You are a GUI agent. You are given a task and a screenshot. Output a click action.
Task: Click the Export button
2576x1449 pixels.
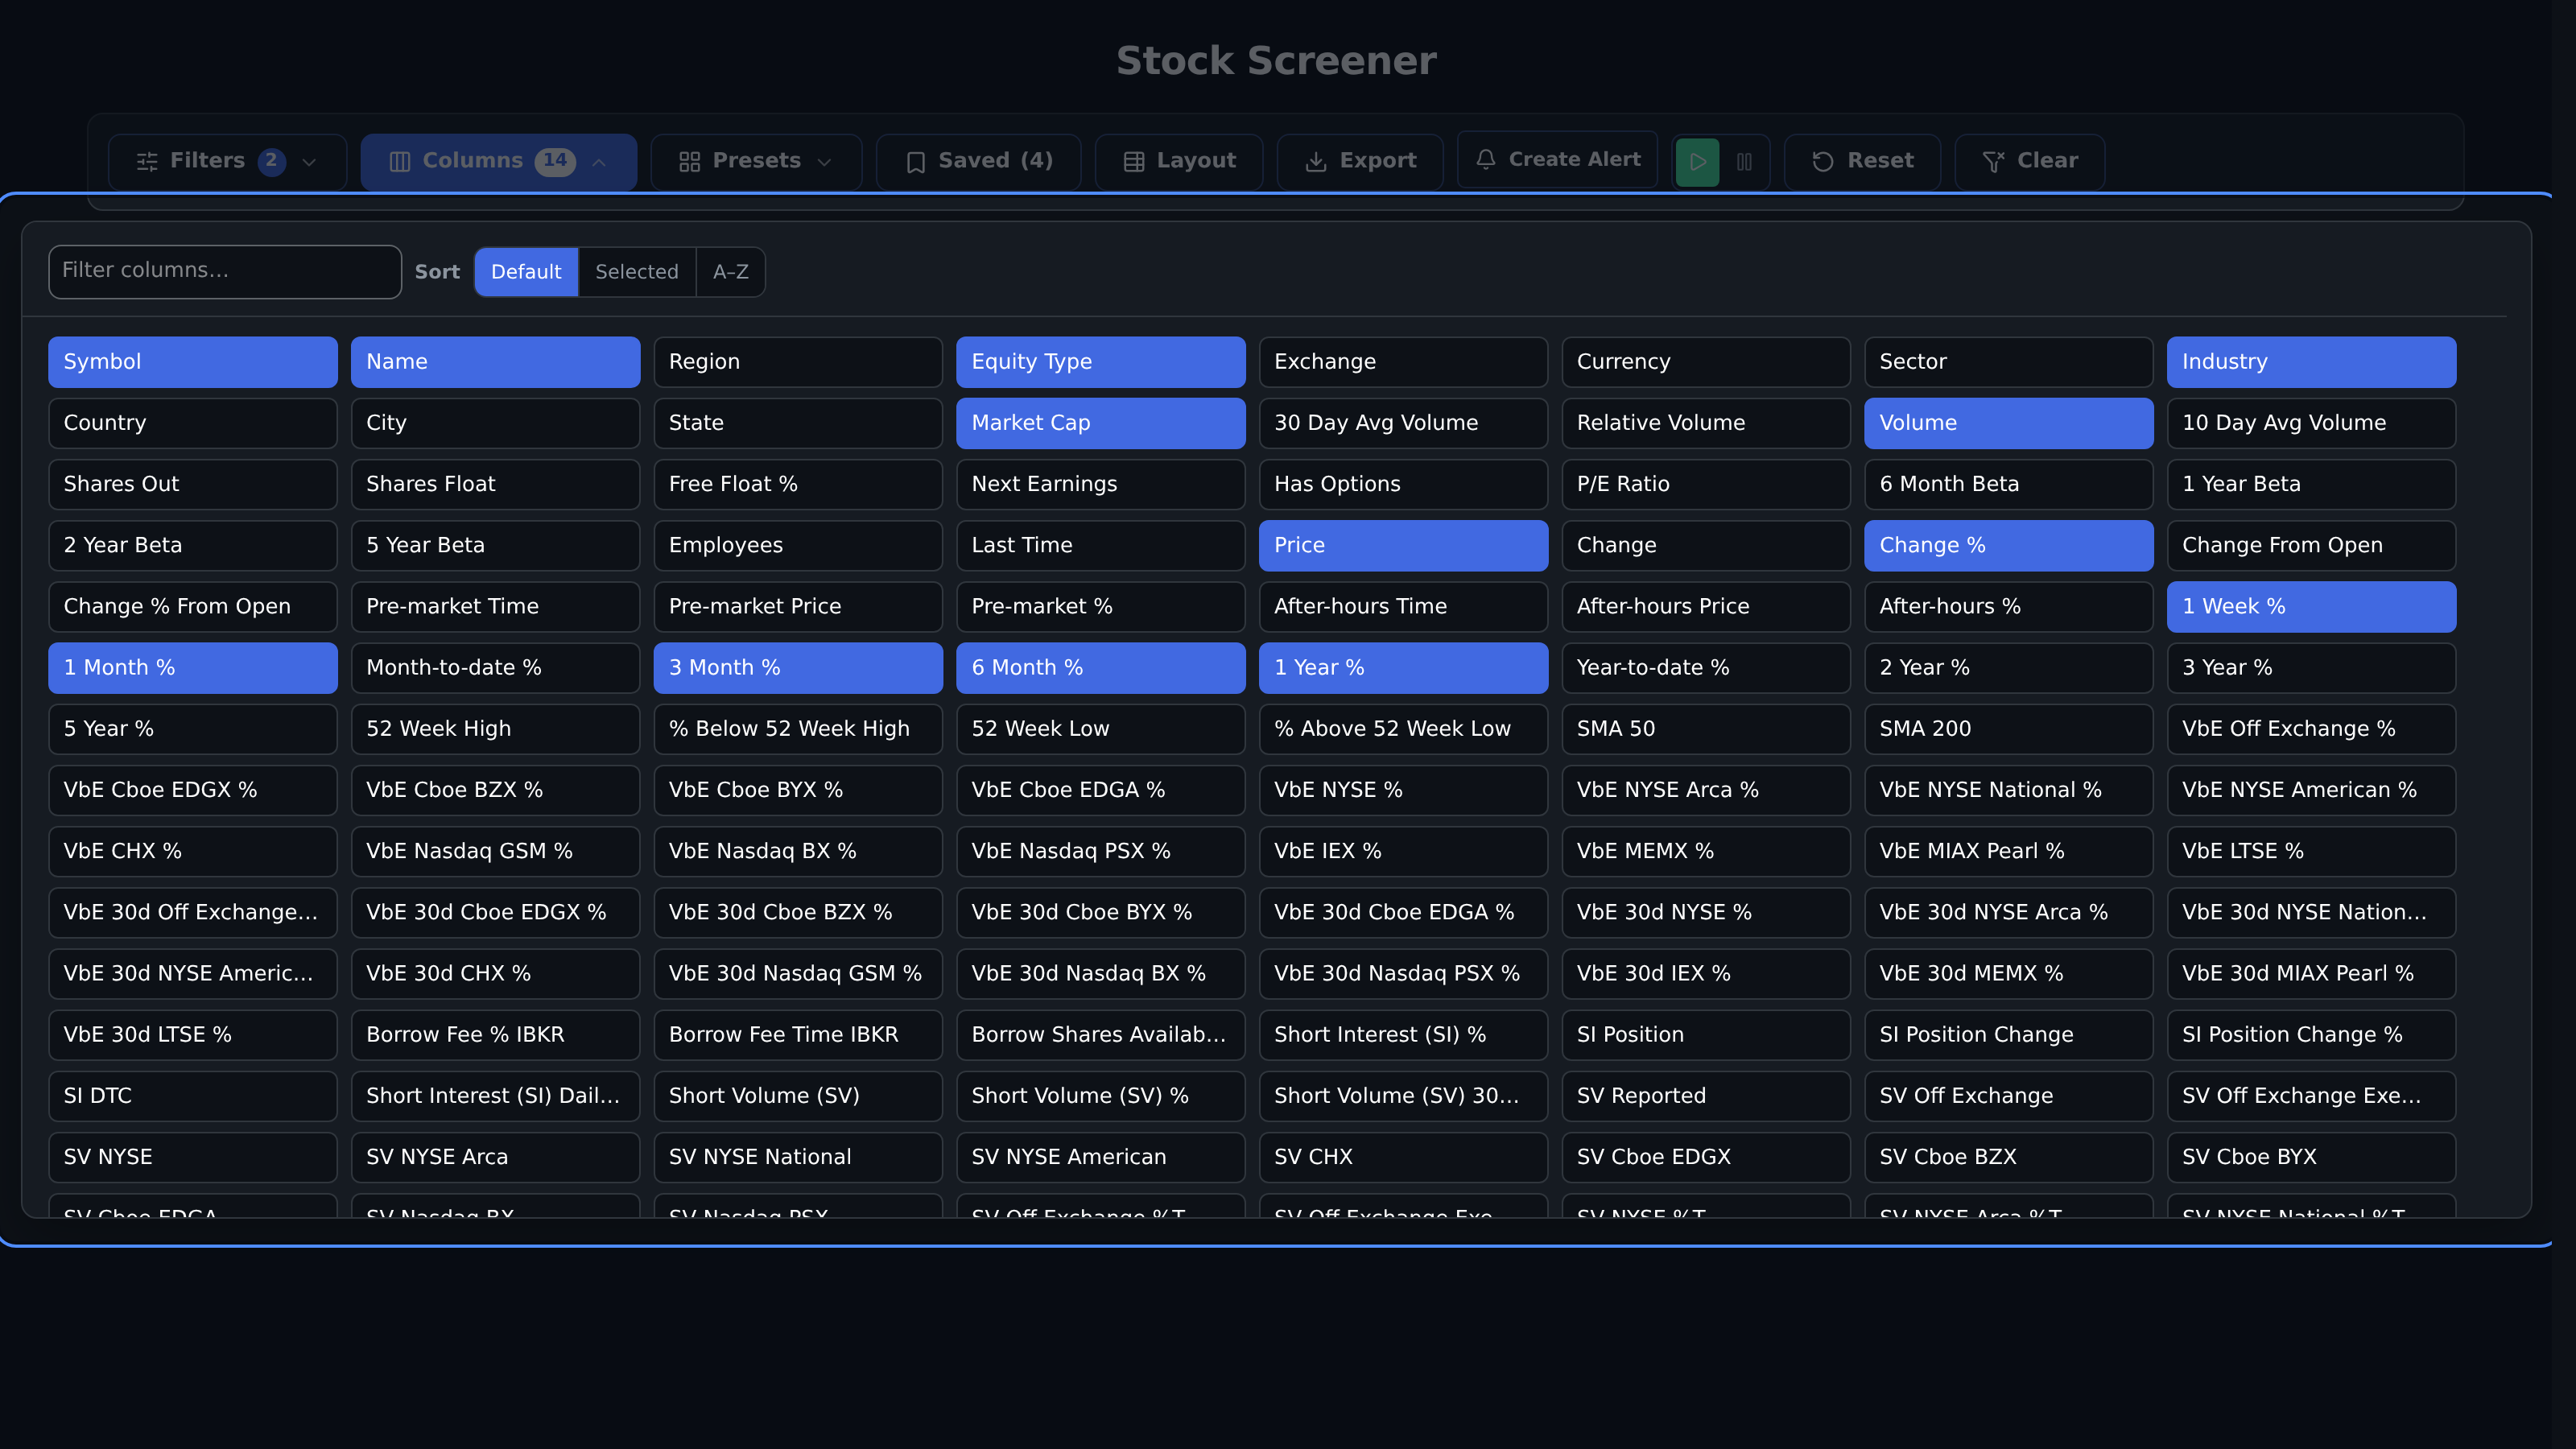click(1360, 161)
